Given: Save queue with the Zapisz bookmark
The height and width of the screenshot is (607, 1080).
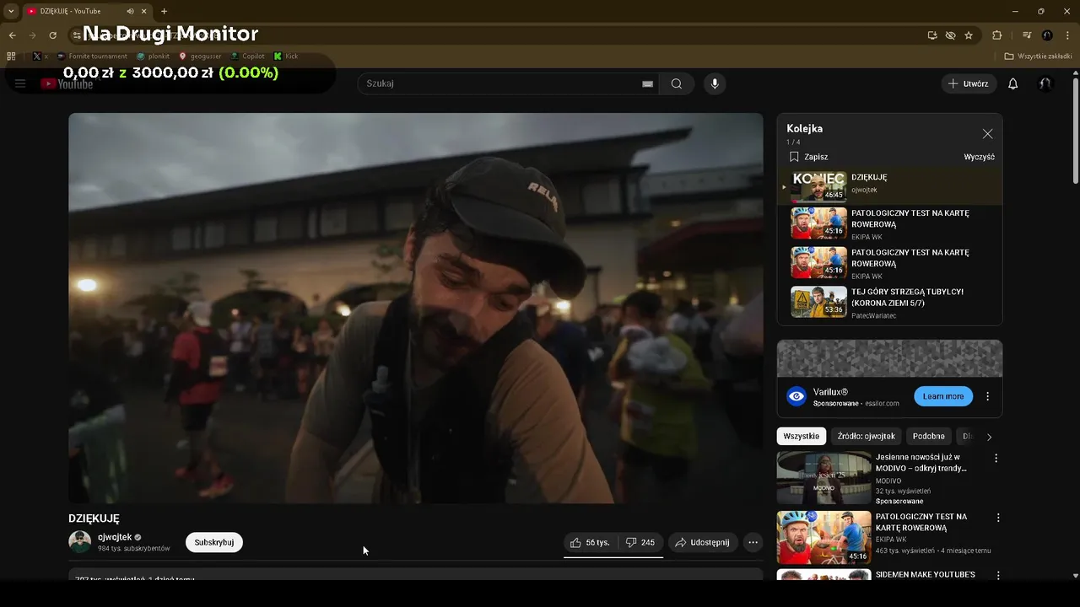Looking at the screenshot, I should 807,157.
